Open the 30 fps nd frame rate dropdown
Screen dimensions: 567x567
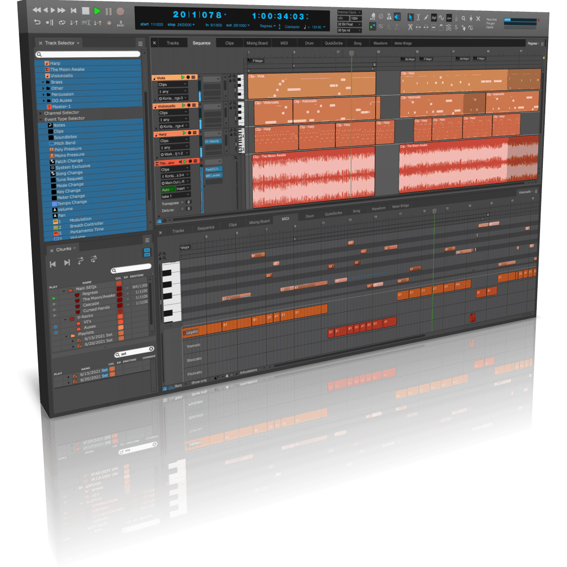click(x=349, y=30)
